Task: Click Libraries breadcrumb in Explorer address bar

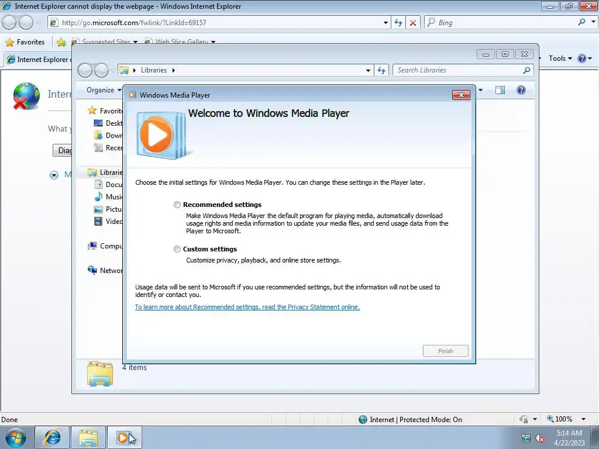Action: coord(154,70)
